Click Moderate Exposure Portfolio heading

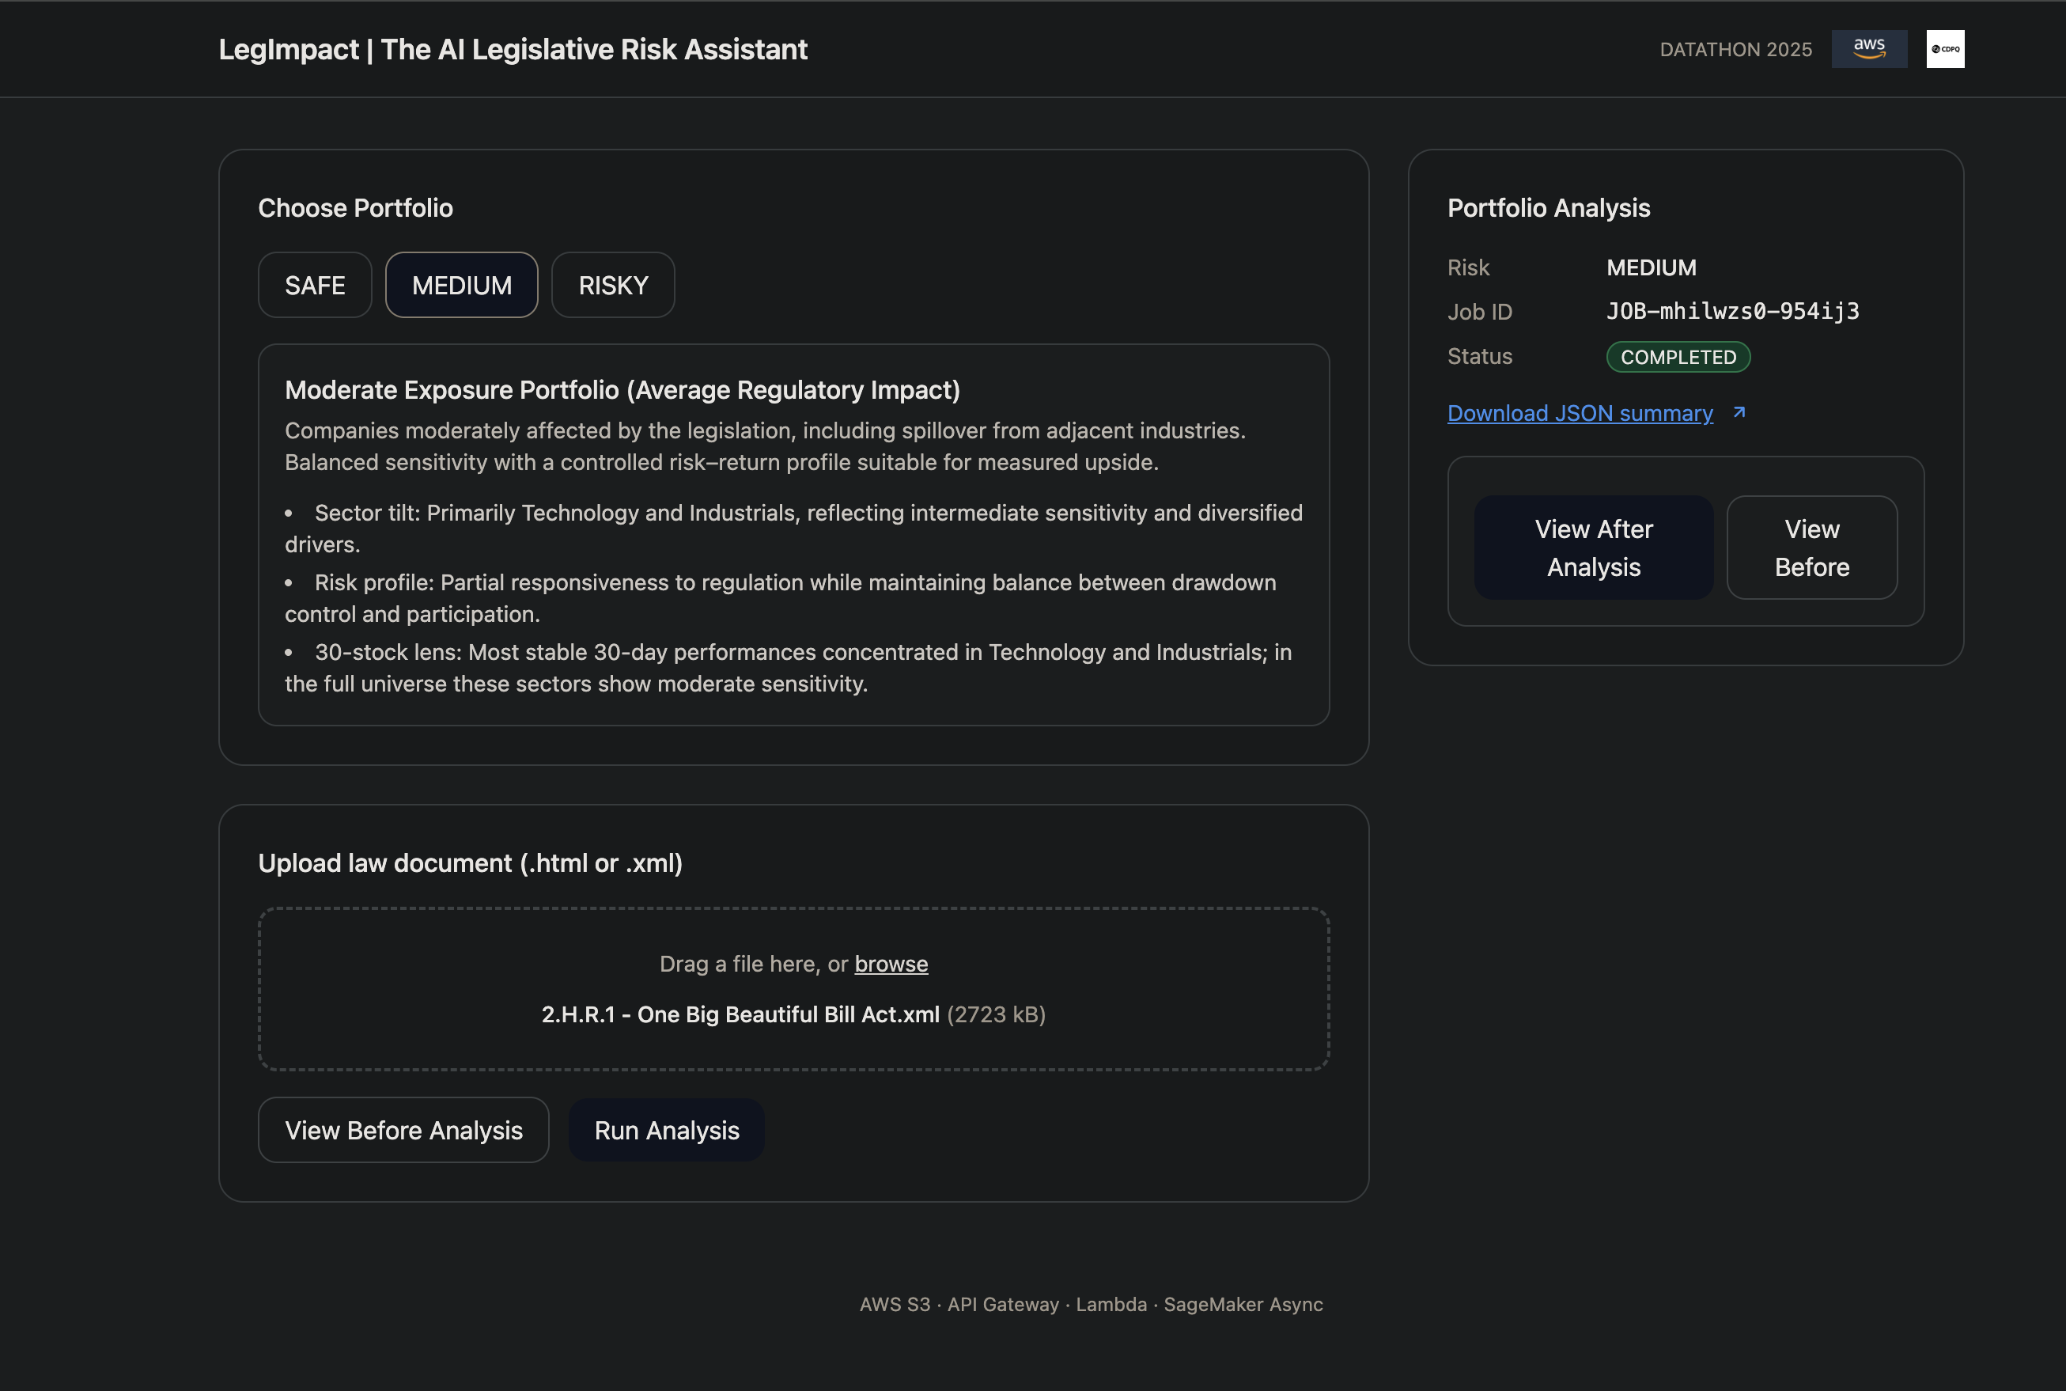click(x=622, y=390)
